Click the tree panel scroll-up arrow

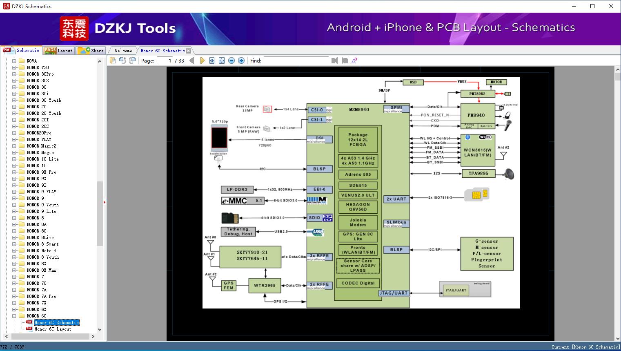coord(100,61)
